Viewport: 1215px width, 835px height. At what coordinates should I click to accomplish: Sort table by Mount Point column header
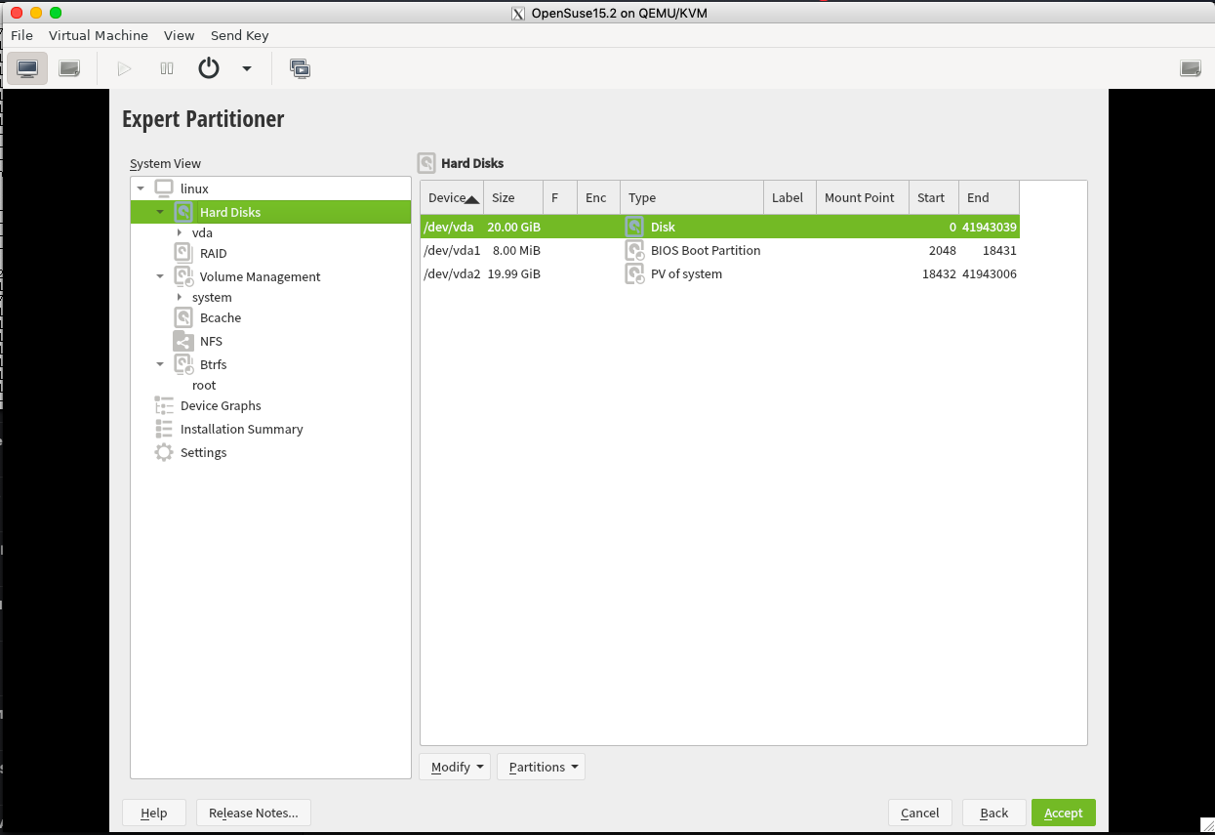tap(863, 197)
